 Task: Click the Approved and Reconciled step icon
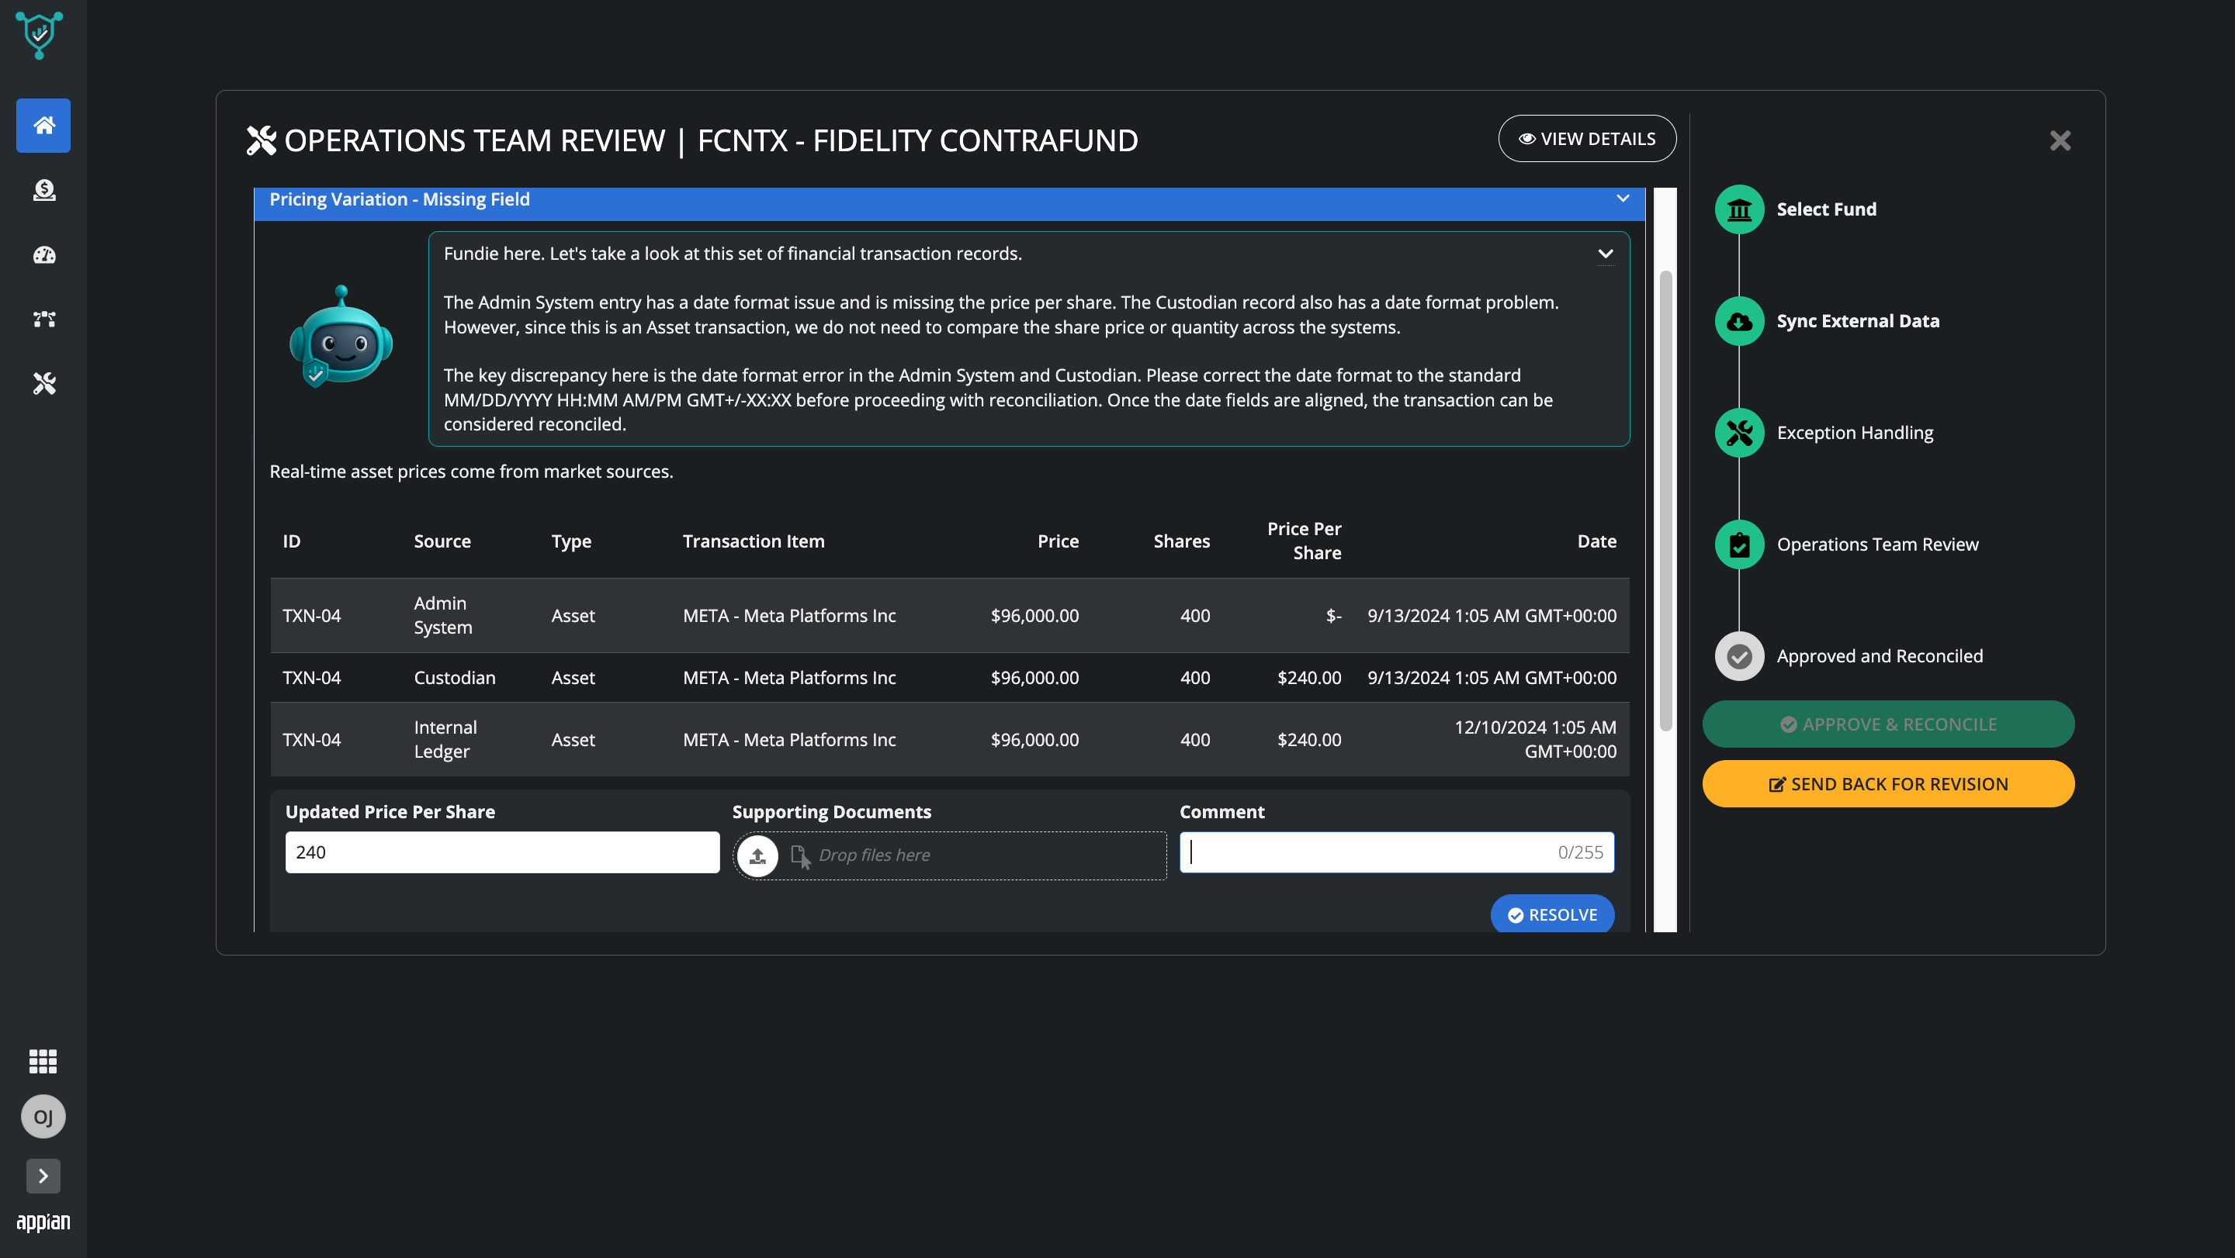[x=1738, y=656]
